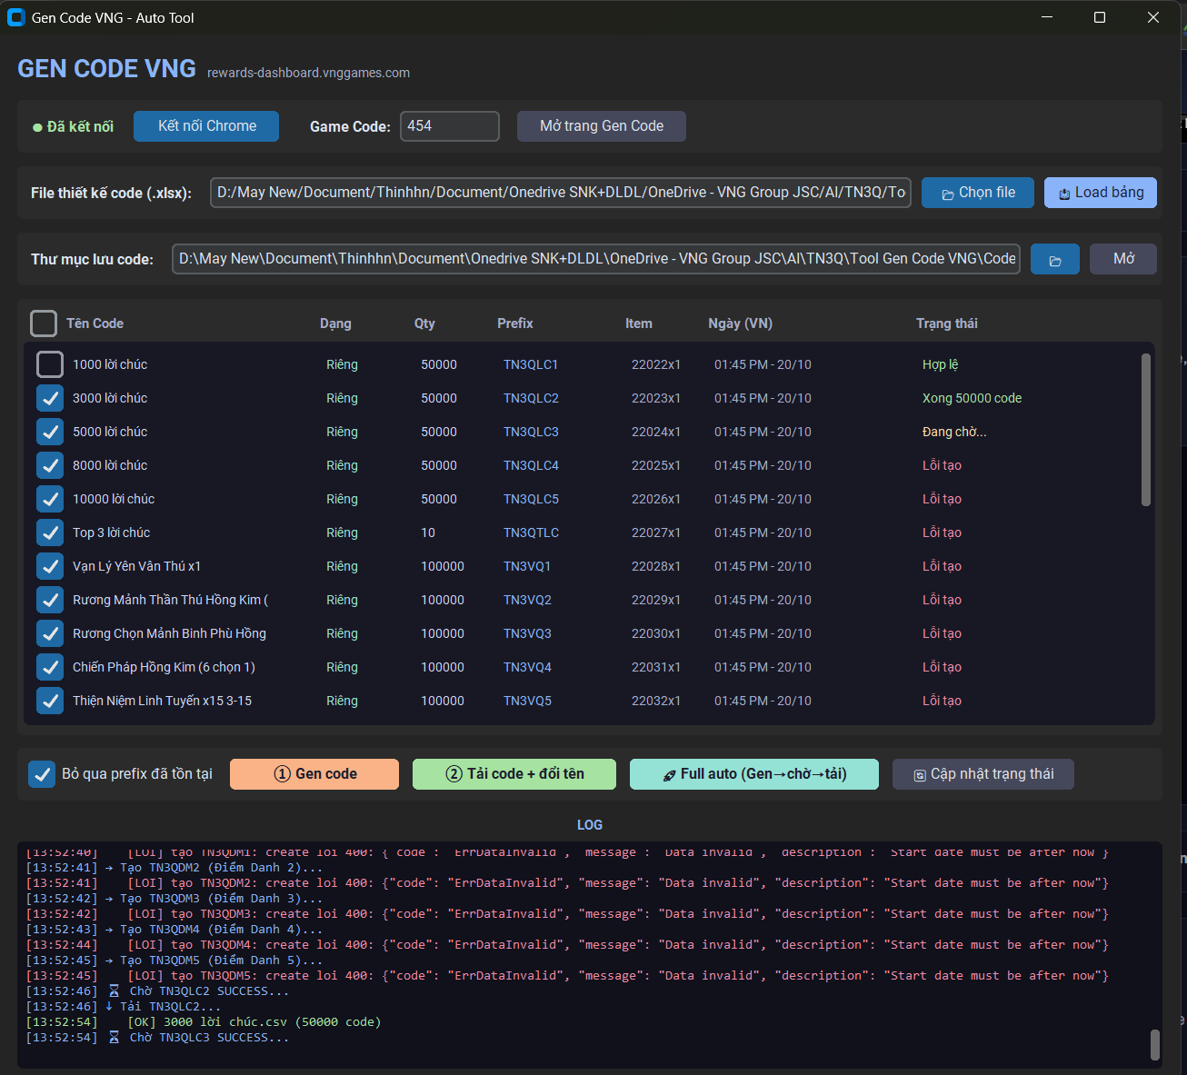The width and height of the screenshot is (1187, 1075).
Task: Start the Gen code step
Action: [314, 774]
